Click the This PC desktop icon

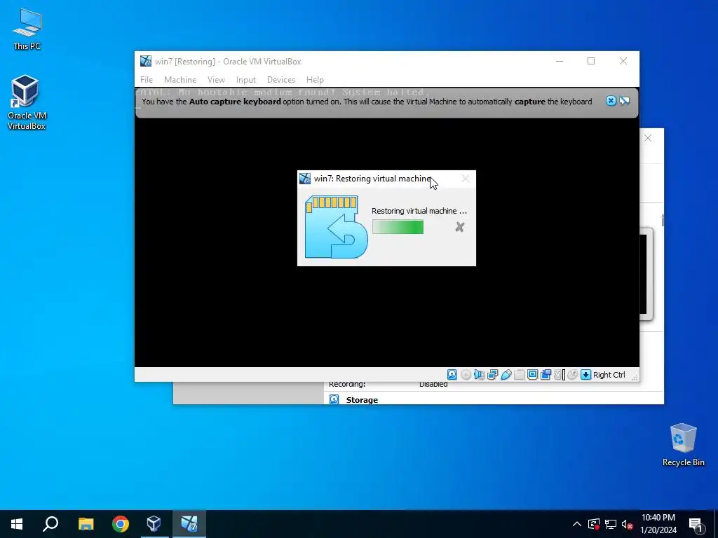(x=27, y=29)
